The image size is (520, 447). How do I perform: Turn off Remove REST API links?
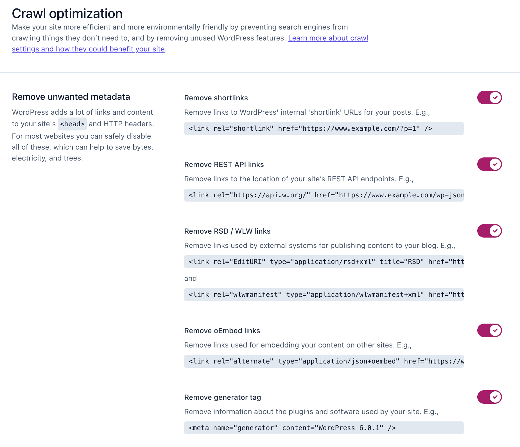pyautogui.click(x=489, y=164)
